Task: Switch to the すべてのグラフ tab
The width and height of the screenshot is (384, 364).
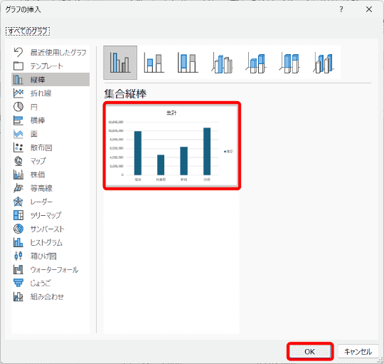Action: 28,31
